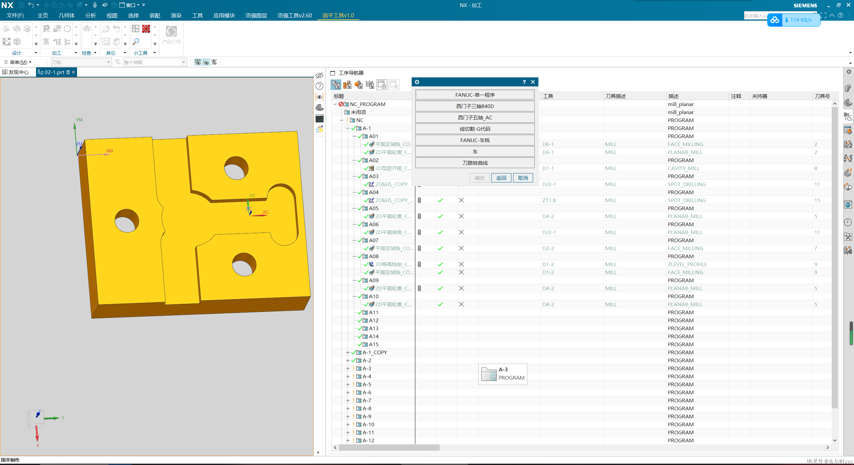Viewport: 854px width, 465px height.
Task: Click the navigator vertical scrollbar
Action: click(x=835, y=257)
